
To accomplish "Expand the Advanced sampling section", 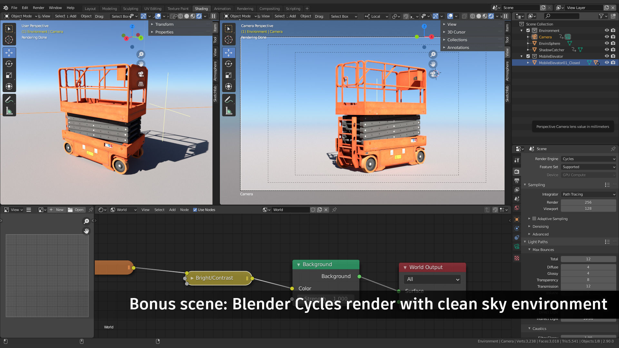I will tap(540, 234).
